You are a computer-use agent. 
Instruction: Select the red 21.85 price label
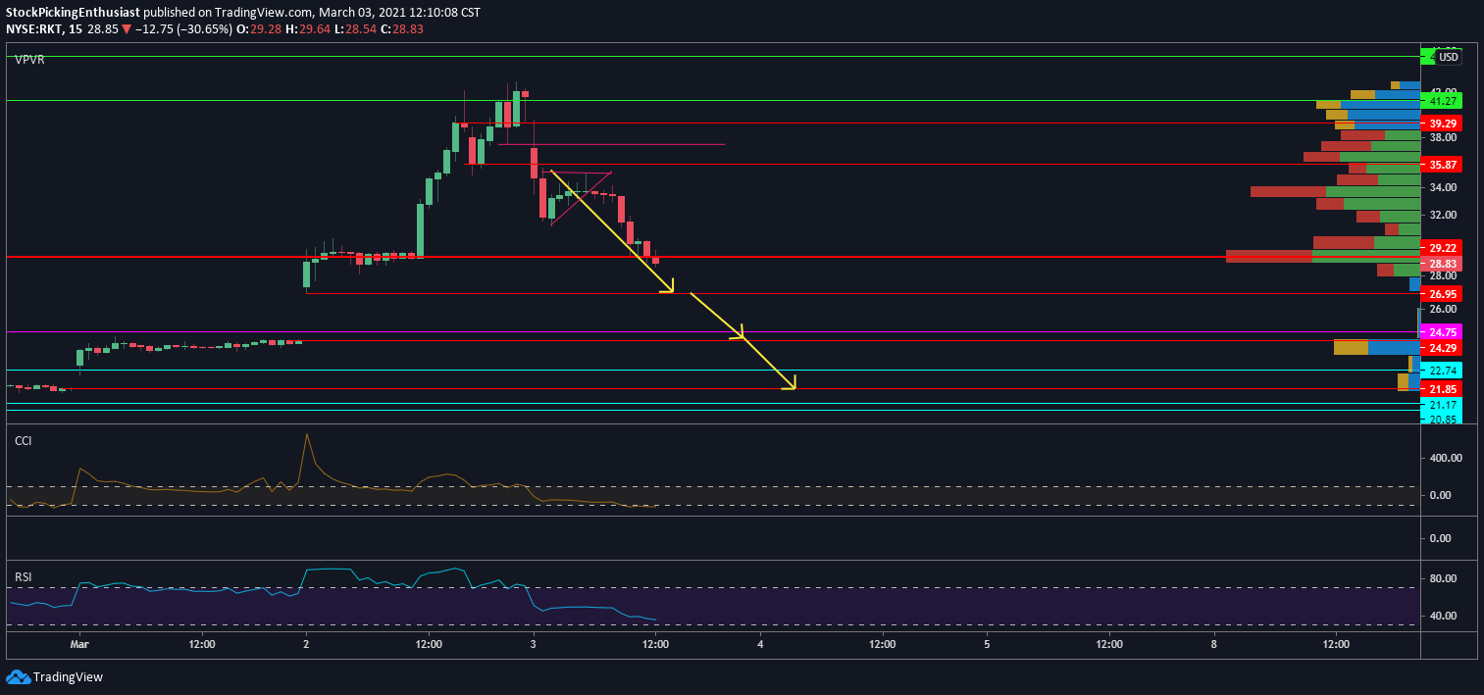pos(1441,389)
